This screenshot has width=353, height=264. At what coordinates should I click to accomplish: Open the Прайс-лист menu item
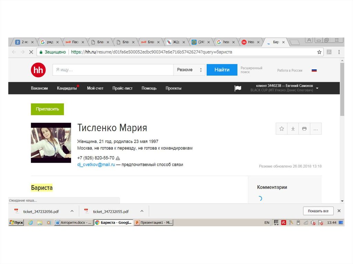click(x=122, y=88)
